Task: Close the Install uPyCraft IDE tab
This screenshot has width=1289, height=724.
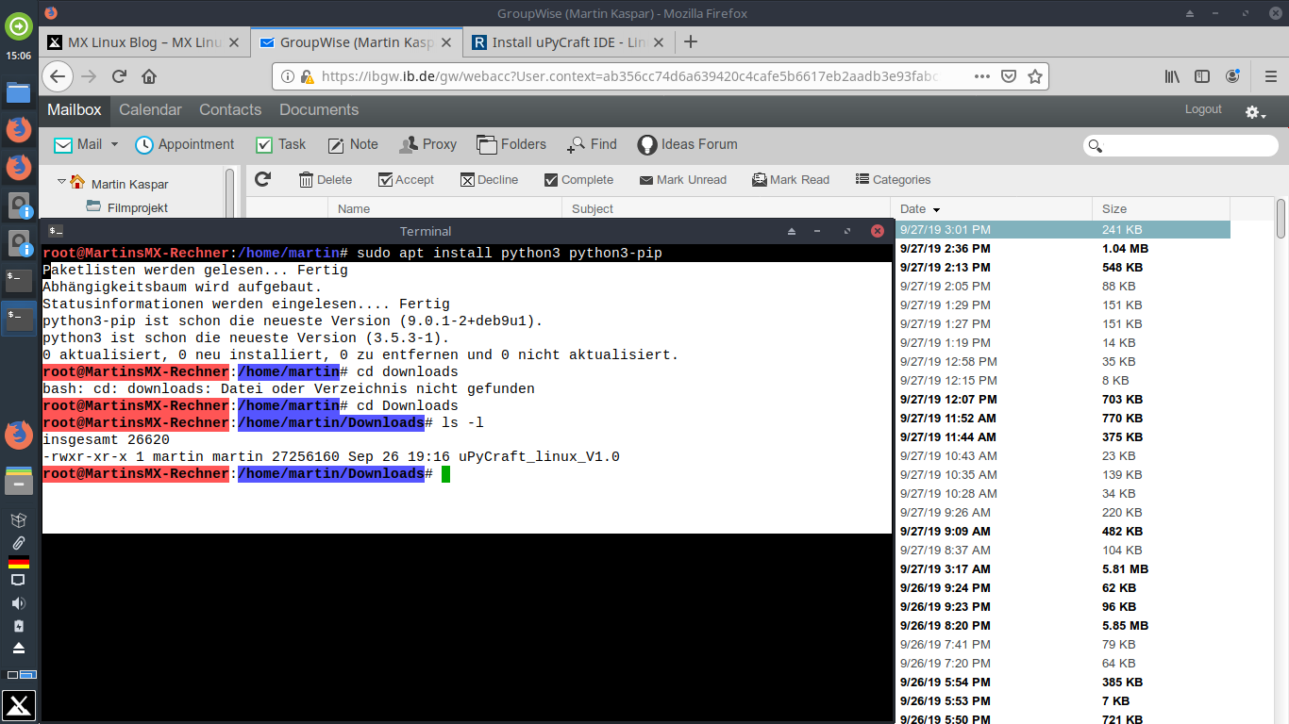Action: pyautogui.click(x=658, y=42)
